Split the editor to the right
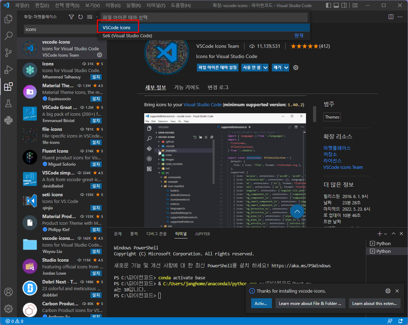Viewport: 408px width, 325px height. click(391, 17)
